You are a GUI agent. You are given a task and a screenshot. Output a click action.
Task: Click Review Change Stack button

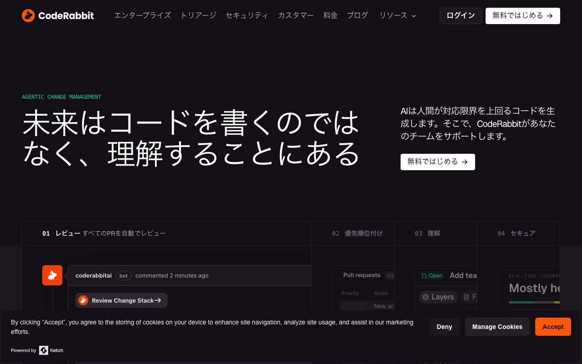click(x=121, y=300)
